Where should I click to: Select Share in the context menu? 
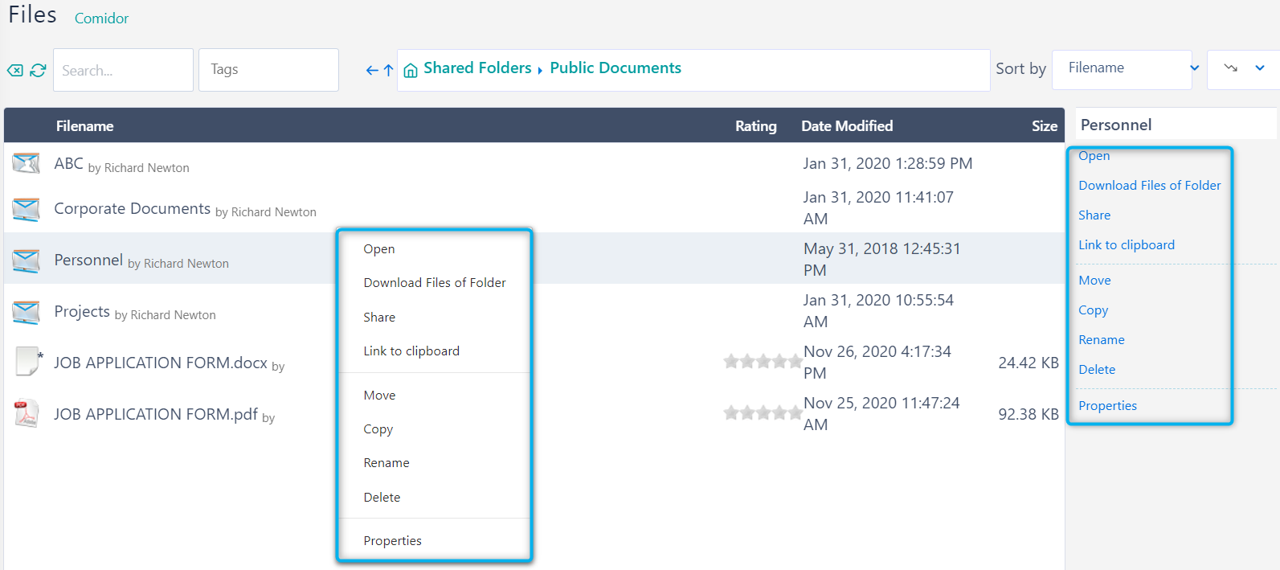click(379, 318)
